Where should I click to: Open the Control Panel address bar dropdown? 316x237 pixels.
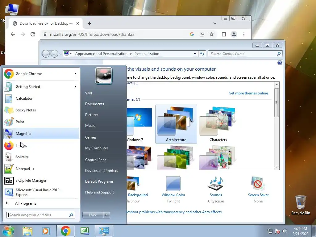click(x=195, y=54)
